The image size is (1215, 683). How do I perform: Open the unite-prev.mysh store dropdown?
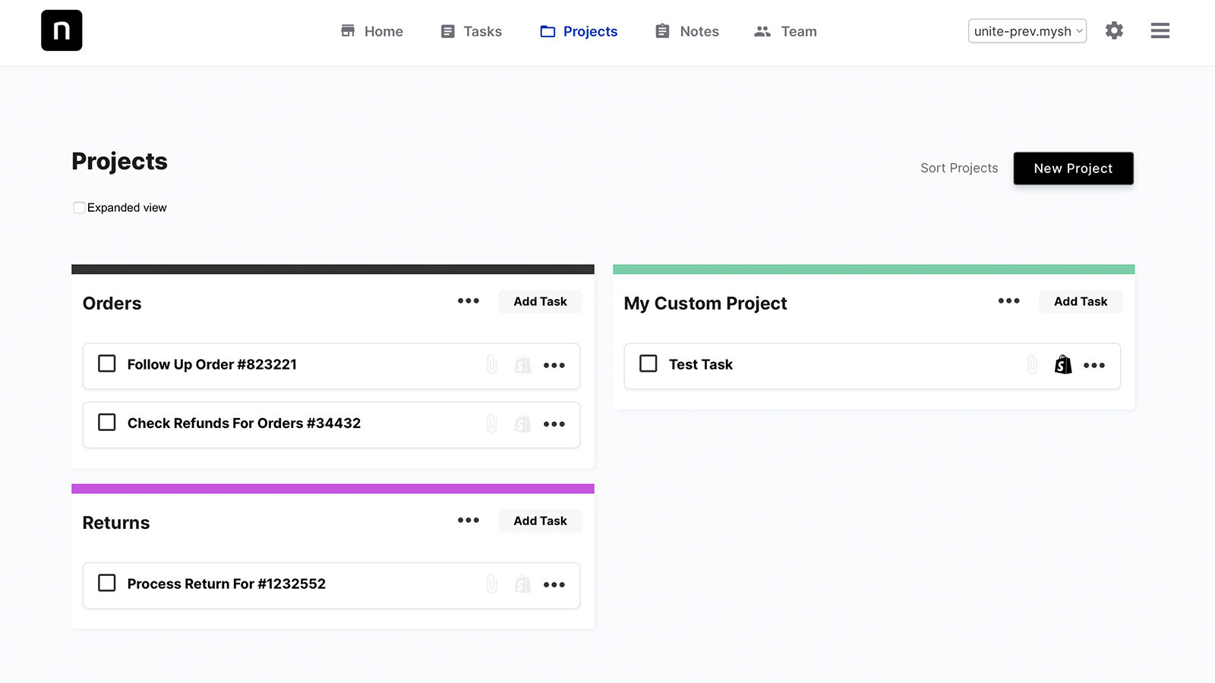(1027, 31)
